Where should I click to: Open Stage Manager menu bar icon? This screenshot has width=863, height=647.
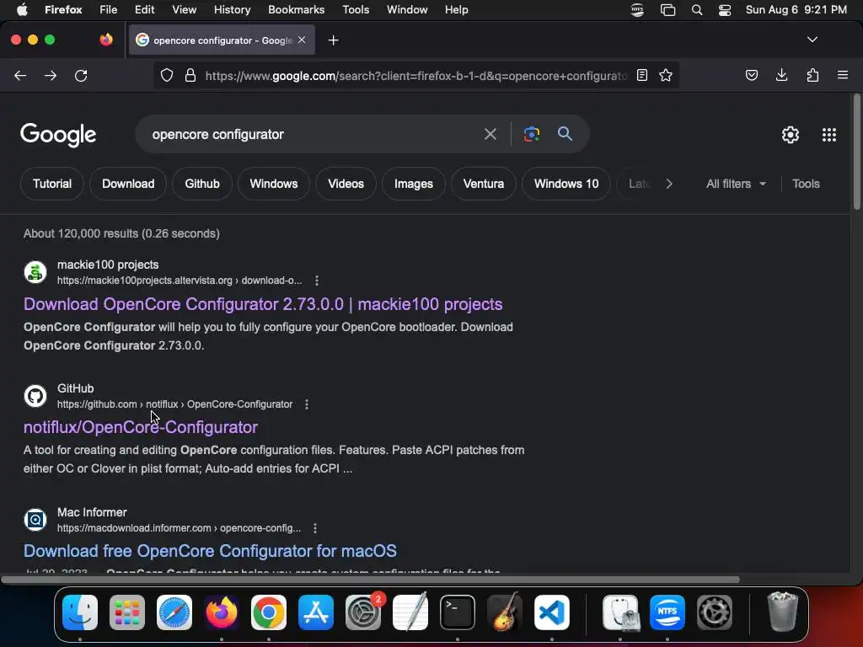coord(667,10)
